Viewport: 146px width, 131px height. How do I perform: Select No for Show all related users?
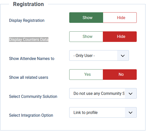(x=120, y=75)
